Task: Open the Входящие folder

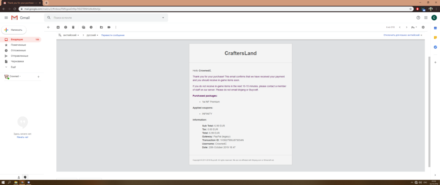Action: [17, 40]
